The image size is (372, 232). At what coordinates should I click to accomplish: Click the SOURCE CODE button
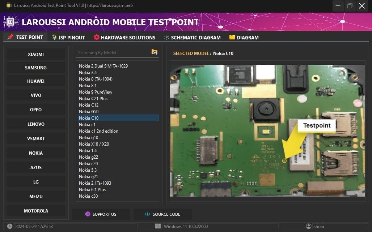click(162, 214)
